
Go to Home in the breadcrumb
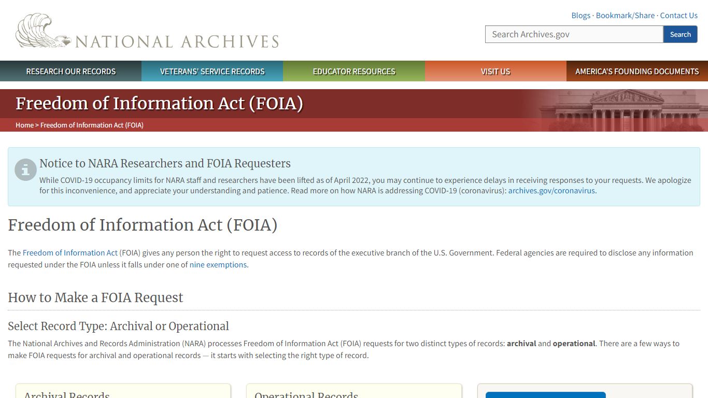pyautogui.click(x=24, y=125)
